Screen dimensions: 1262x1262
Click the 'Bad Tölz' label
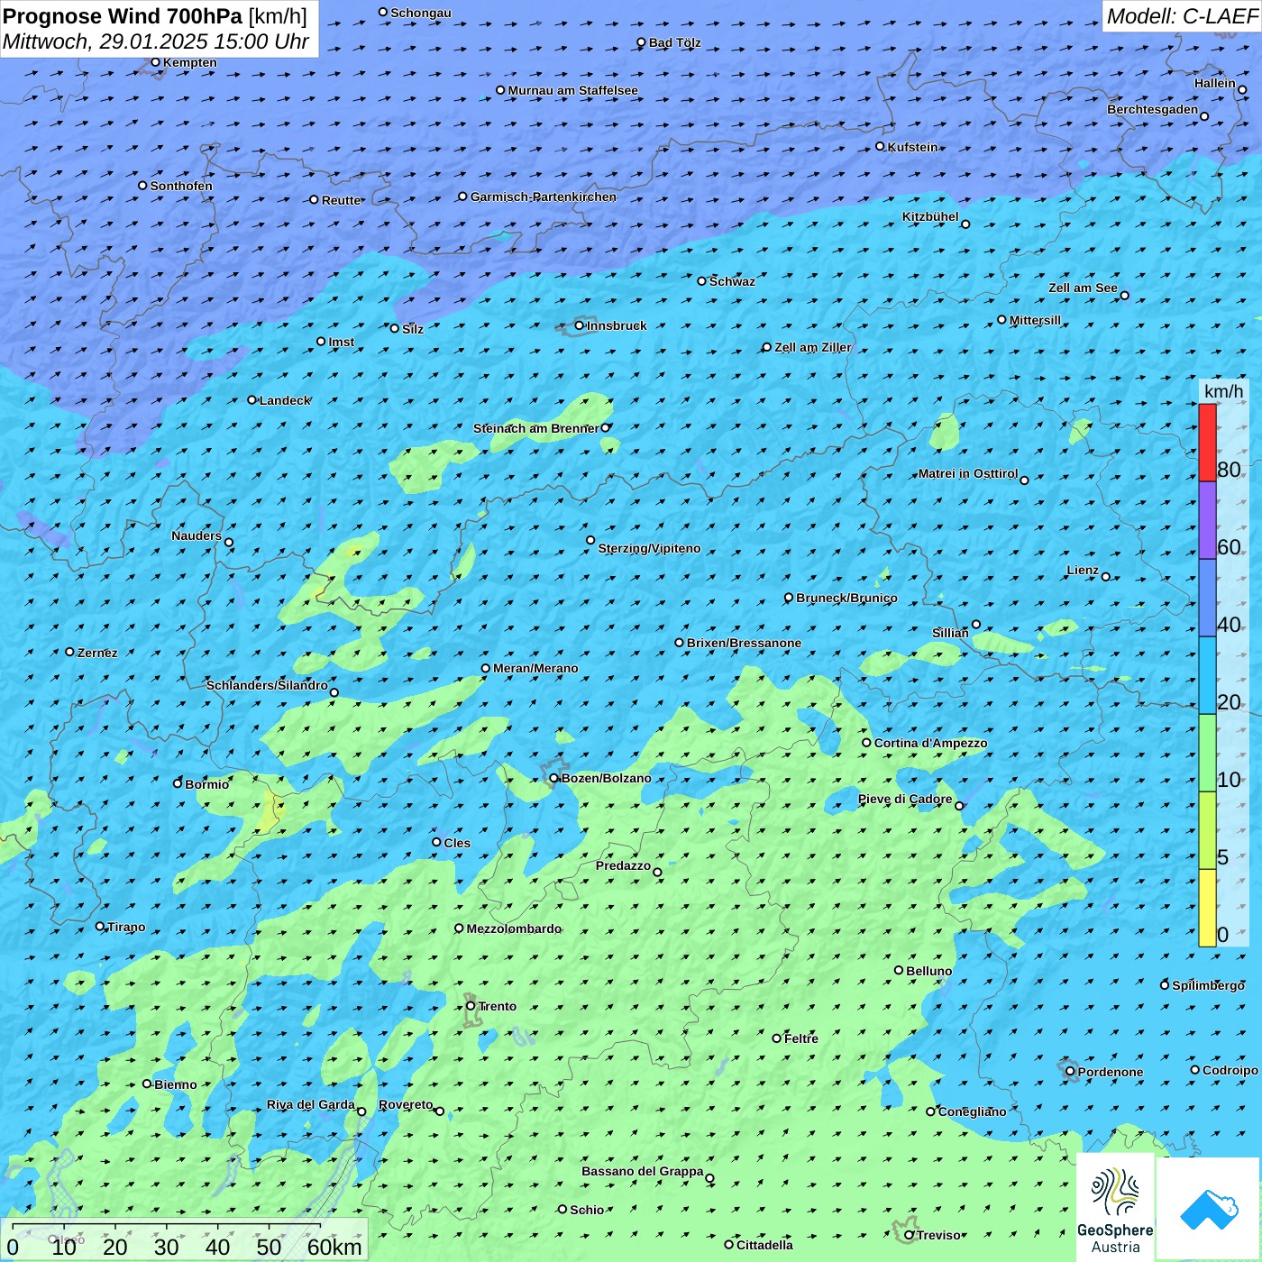pyautogui.click(x=674, y=42)
